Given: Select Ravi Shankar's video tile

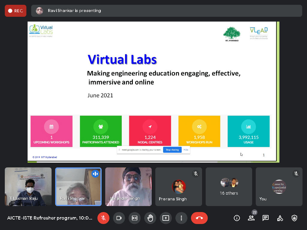Looking at the screenshot, I should pyautogui.click(x=79, y=187).
